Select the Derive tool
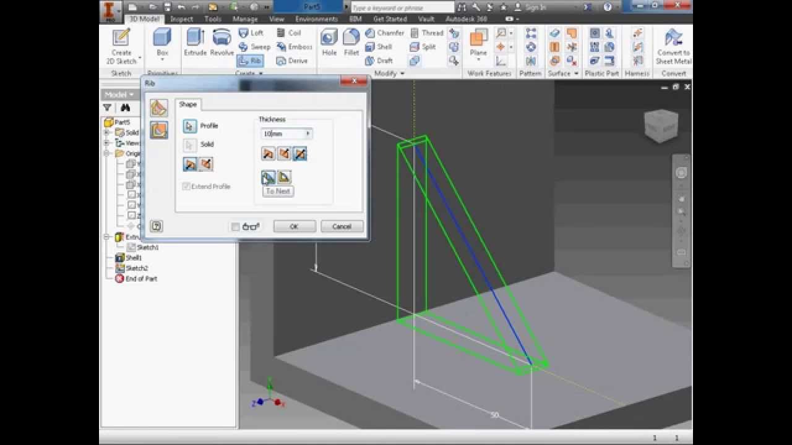The height and width of the screenshot is (445, 792). click(x=291, y=61)
